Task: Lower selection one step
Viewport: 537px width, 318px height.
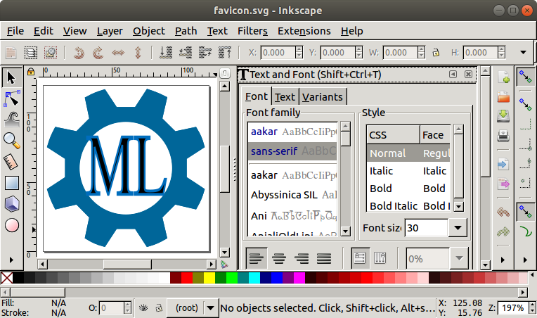Action: click(x=186, y=53)
